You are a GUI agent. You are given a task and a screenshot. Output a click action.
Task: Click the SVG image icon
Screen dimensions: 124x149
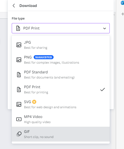pyautogui.click(x=19, y=104)
